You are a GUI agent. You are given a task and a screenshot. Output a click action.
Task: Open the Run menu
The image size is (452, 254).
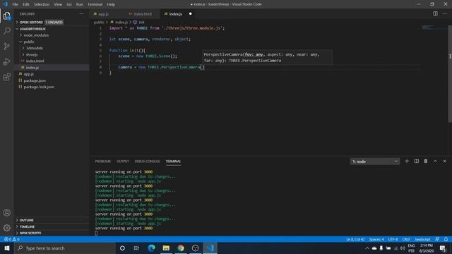tap(80, 4)
